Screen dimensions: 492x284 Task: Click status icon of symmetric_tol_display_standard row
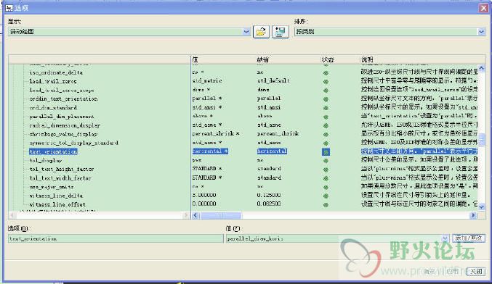point(326,143)
